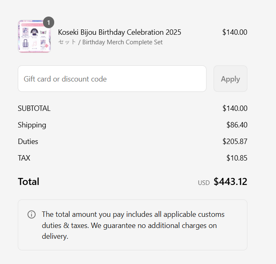The height and width of the screenshot is (264, 276).
Task: Click the $140.00 product line price
Action: pos(235,32)
